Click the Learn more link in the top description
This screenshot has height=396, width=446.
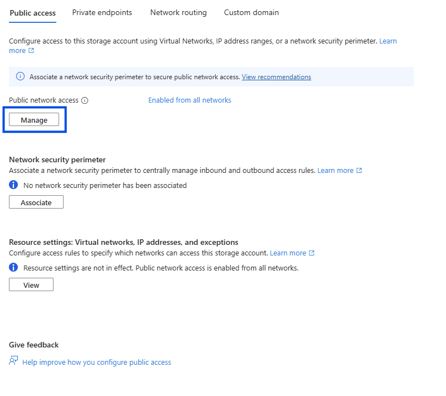coord(388,41)
